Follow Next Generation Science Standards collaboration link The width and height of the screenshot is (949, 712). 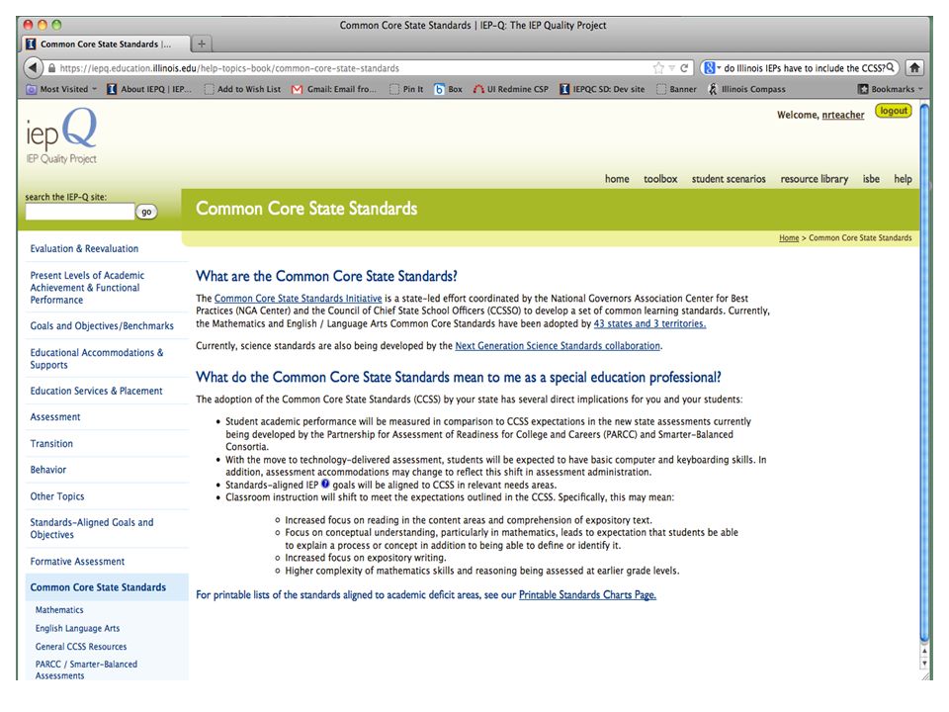[558, 346]
